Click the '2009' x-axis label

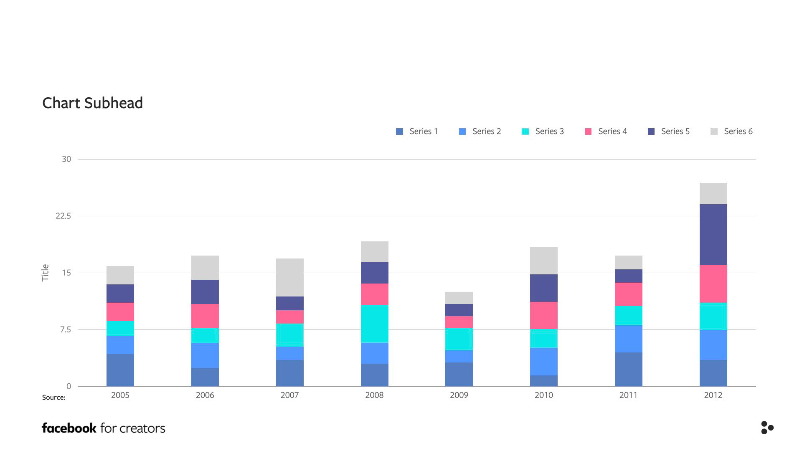point(459,395)
